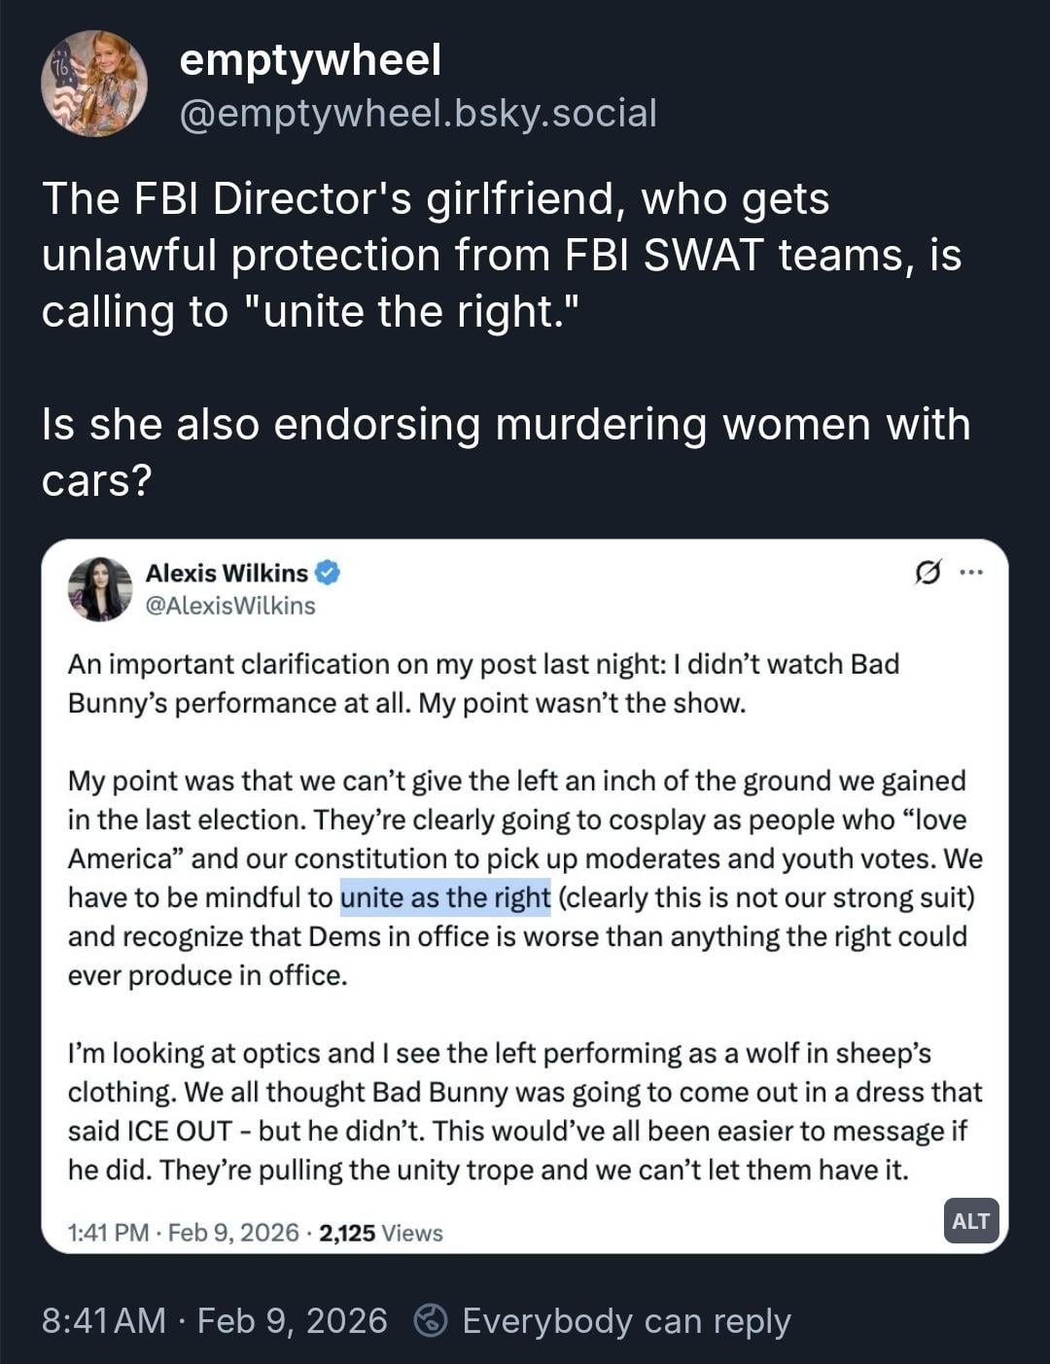Click the Grok slashed-circle icon in tweet
This screenshot has width=1050, height=1364.
tap(927, 573)
